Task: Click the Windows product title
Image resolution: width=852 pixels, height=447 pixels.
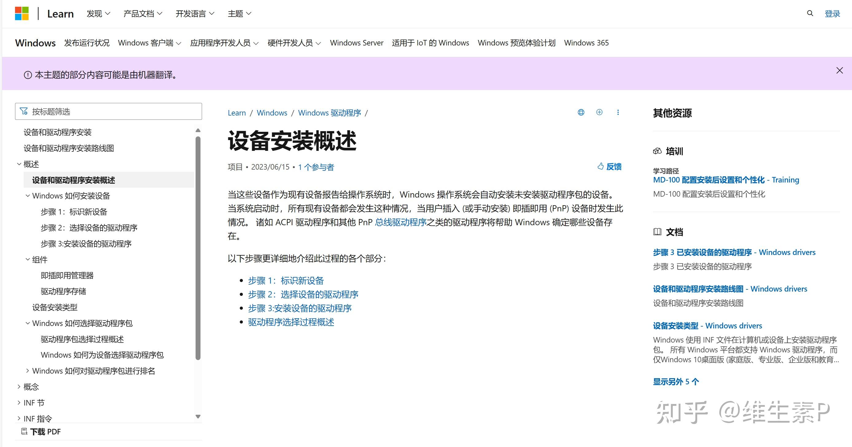Action: 35,43
